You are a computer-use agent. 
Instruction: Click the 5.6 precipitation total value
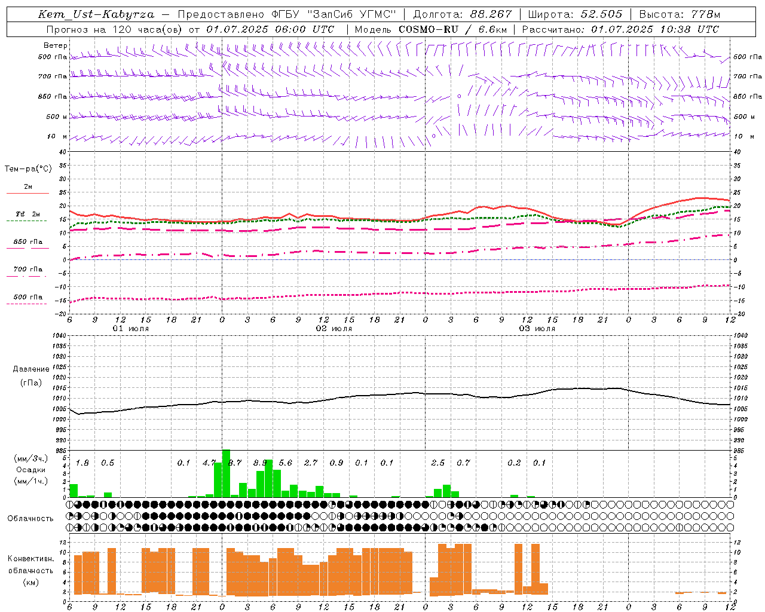tap(286, 463)
